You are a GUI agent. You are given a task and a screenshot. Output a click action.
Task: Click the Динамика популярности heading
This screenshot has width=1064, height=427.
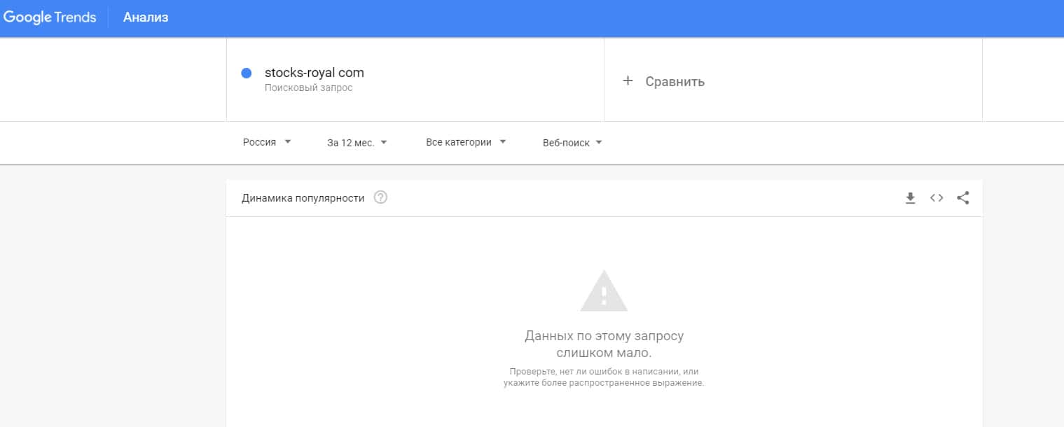pos(303,198)
